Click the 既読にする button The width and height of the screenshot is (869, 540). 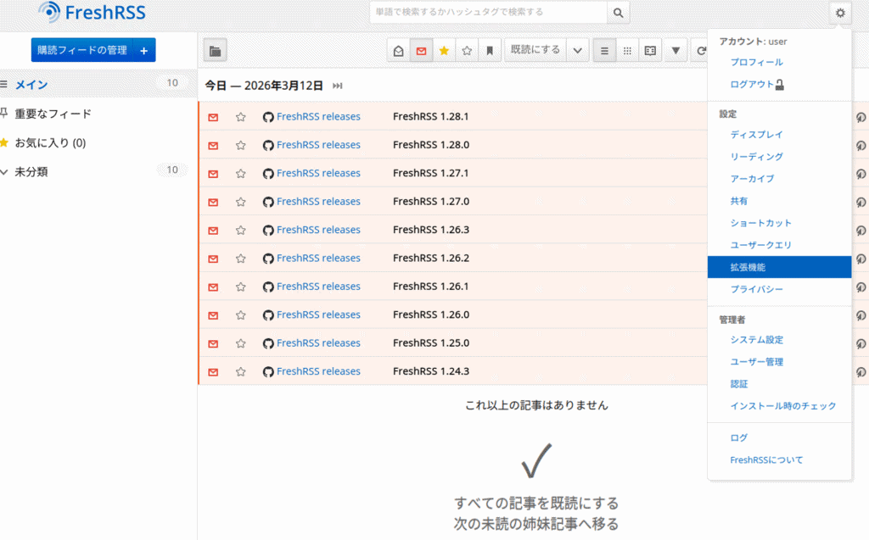pyautogui.click(x=535, y=51)
